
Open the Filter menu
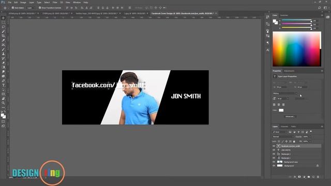pos(55,2)
